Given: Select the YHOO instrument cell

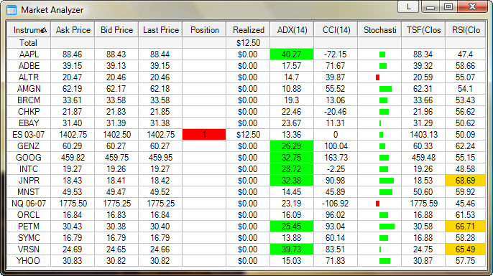Looking at the screenshot, I should tap(29, 261).
